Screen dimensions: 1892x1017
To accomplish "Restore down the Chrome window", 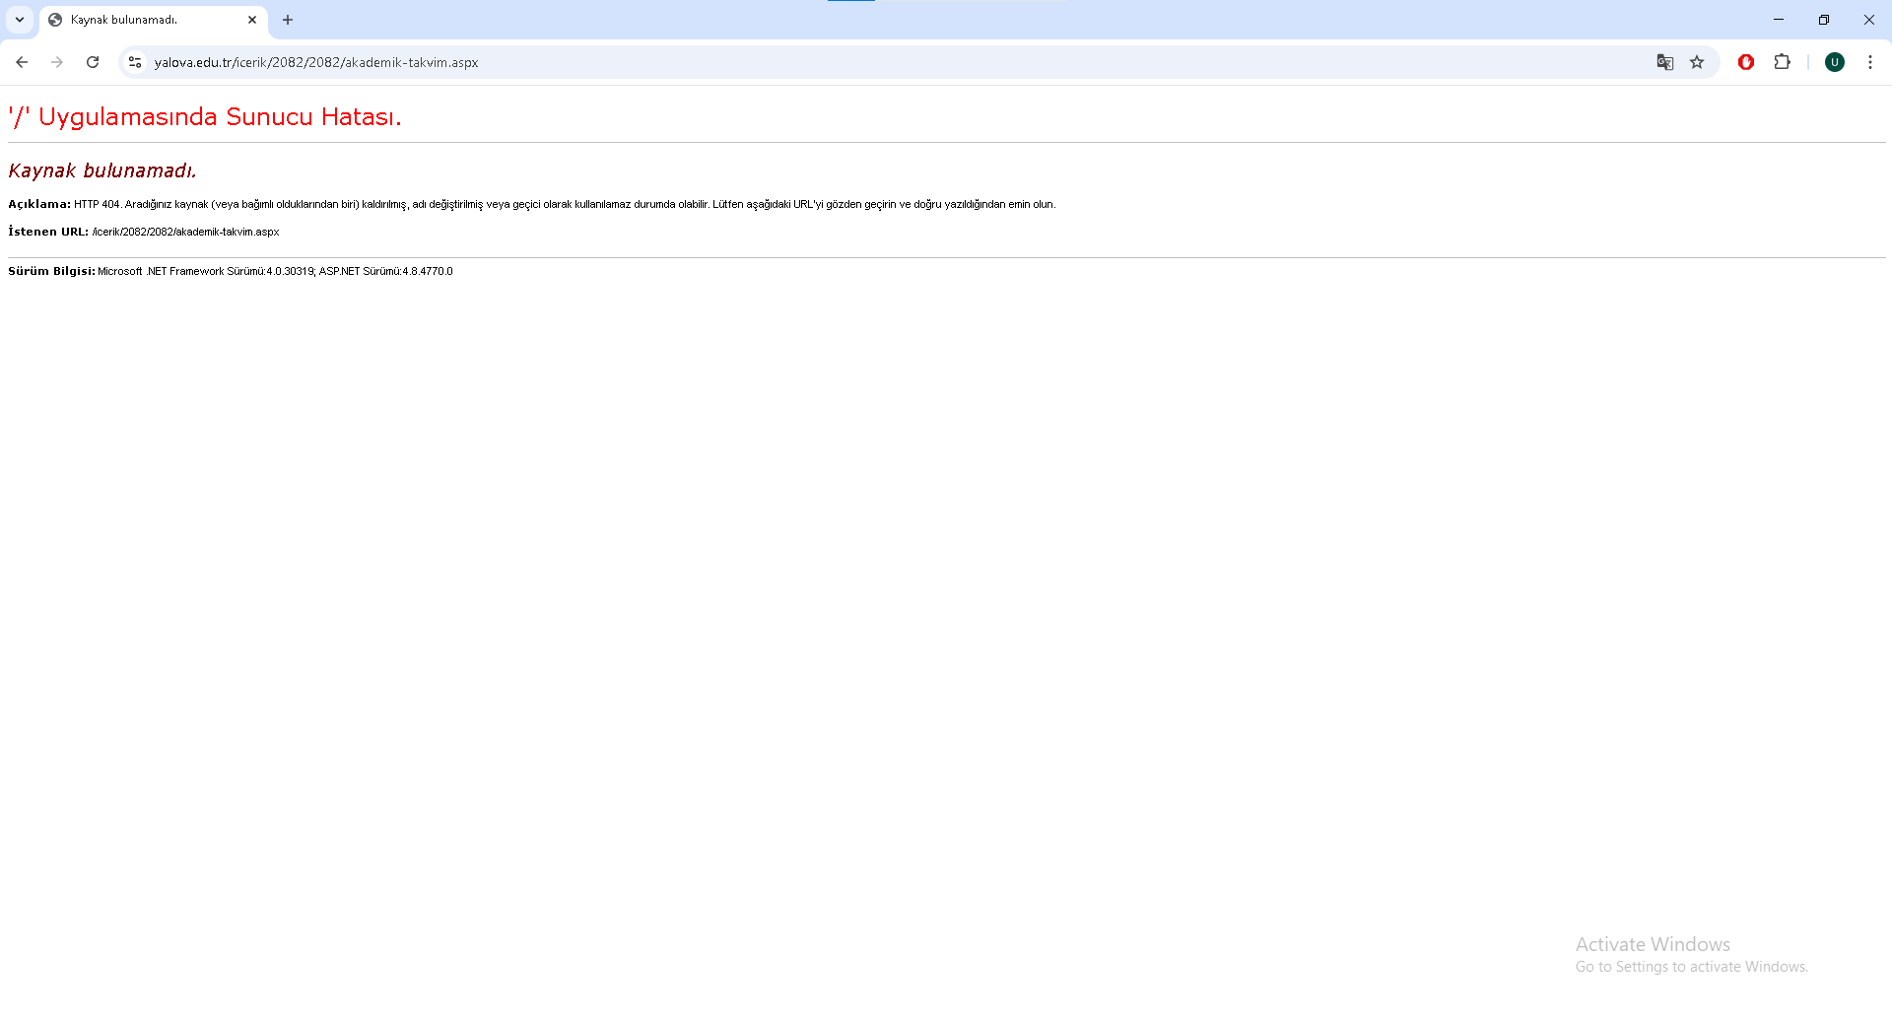I will click(x=1824, y=20).
